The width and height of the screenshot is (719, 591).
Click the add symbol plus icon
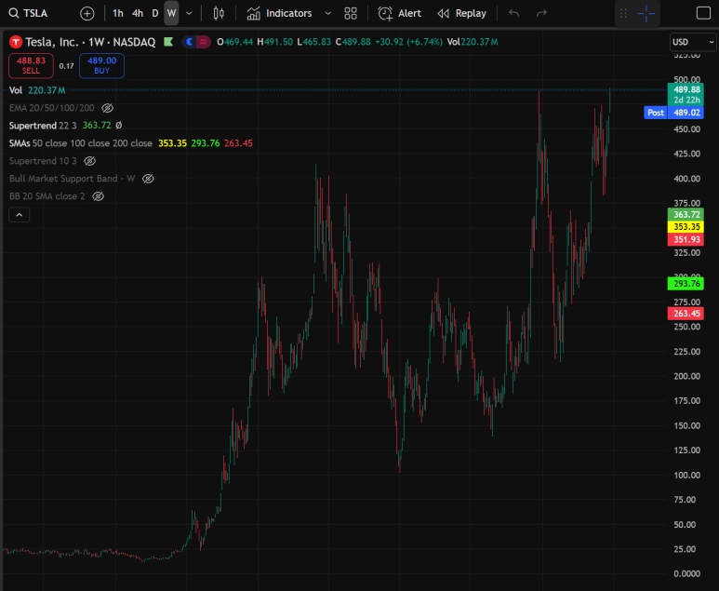click(87, 13)
